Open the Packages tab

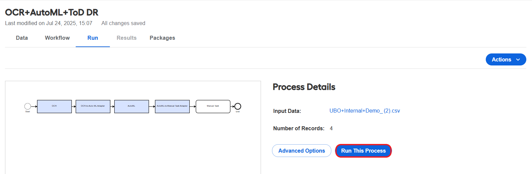[x=162, y=38]
